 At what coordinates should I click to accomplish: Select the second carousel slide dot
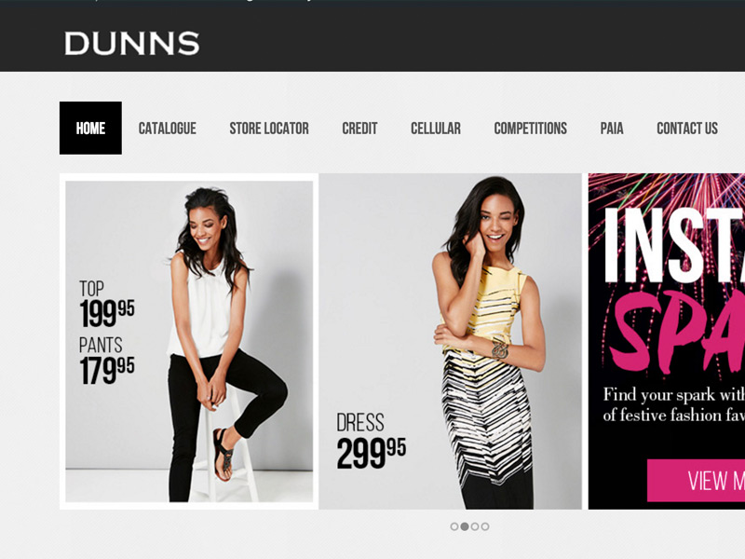[465, 526]
